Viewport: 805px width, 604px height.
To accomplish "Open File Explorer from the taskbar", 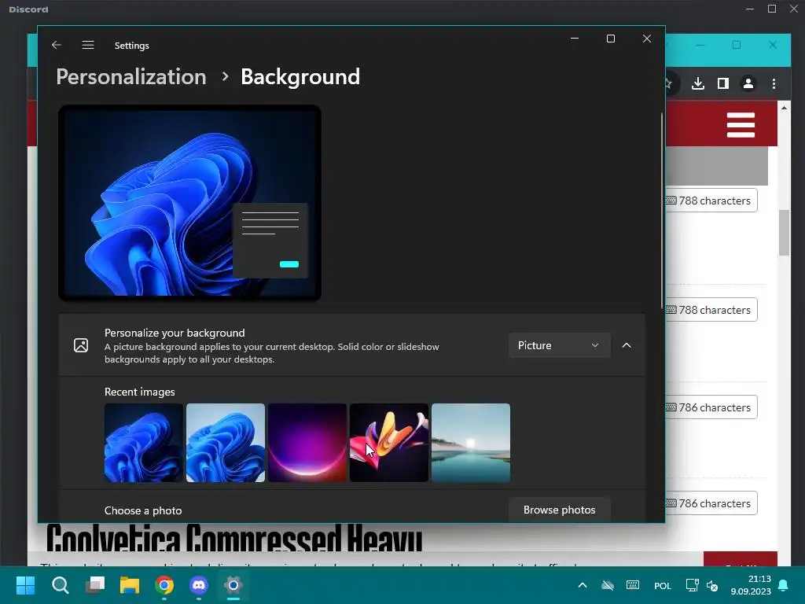I will click(130, 585).
